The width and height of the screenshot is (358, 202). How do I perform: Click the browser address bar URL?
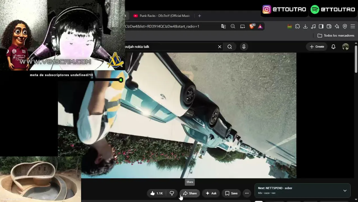[x=162, y=26]
